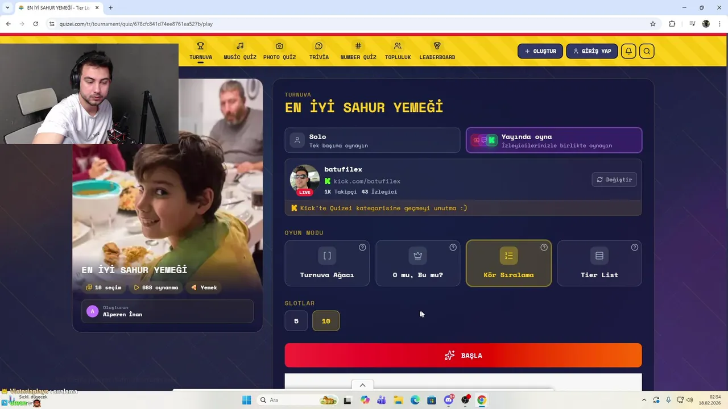Select Yayında oyna streaming mode
Viewport: 728px width, 409px height.
[554, 140]
